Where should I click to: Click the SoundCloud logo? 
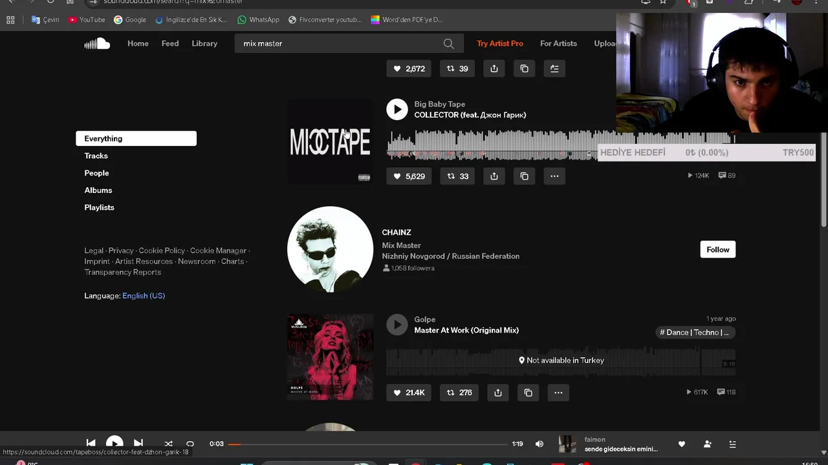(x=97, y=43)
